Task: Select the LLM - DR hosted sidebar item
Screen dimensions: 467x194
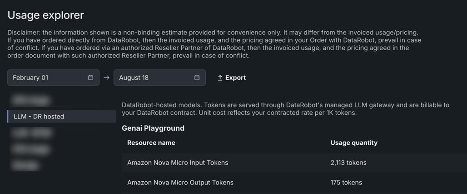Action: click(x=62, y=116)
